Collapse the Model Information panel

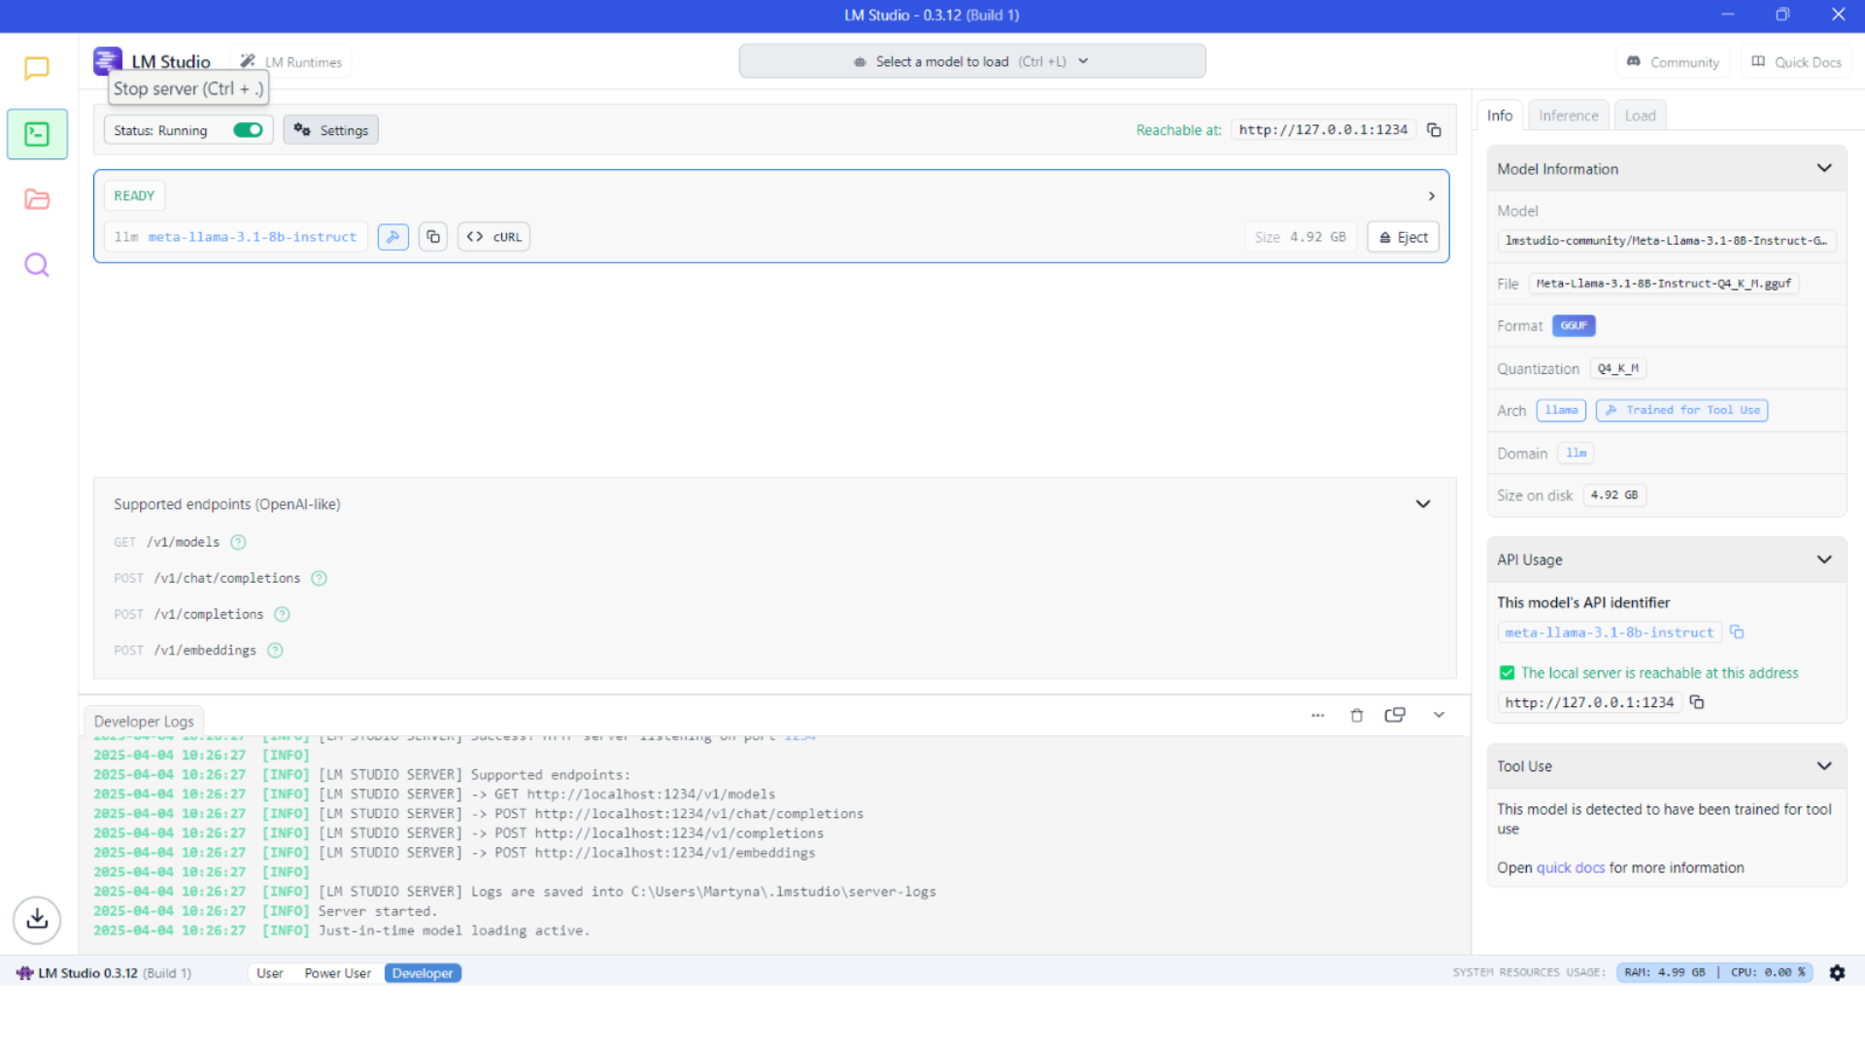point(1823,168)
